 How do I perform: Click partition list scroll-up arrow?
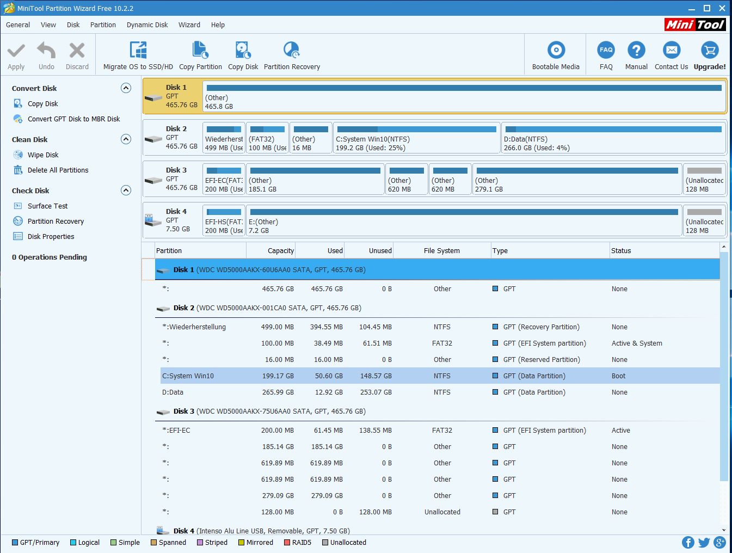click(724, 247)
